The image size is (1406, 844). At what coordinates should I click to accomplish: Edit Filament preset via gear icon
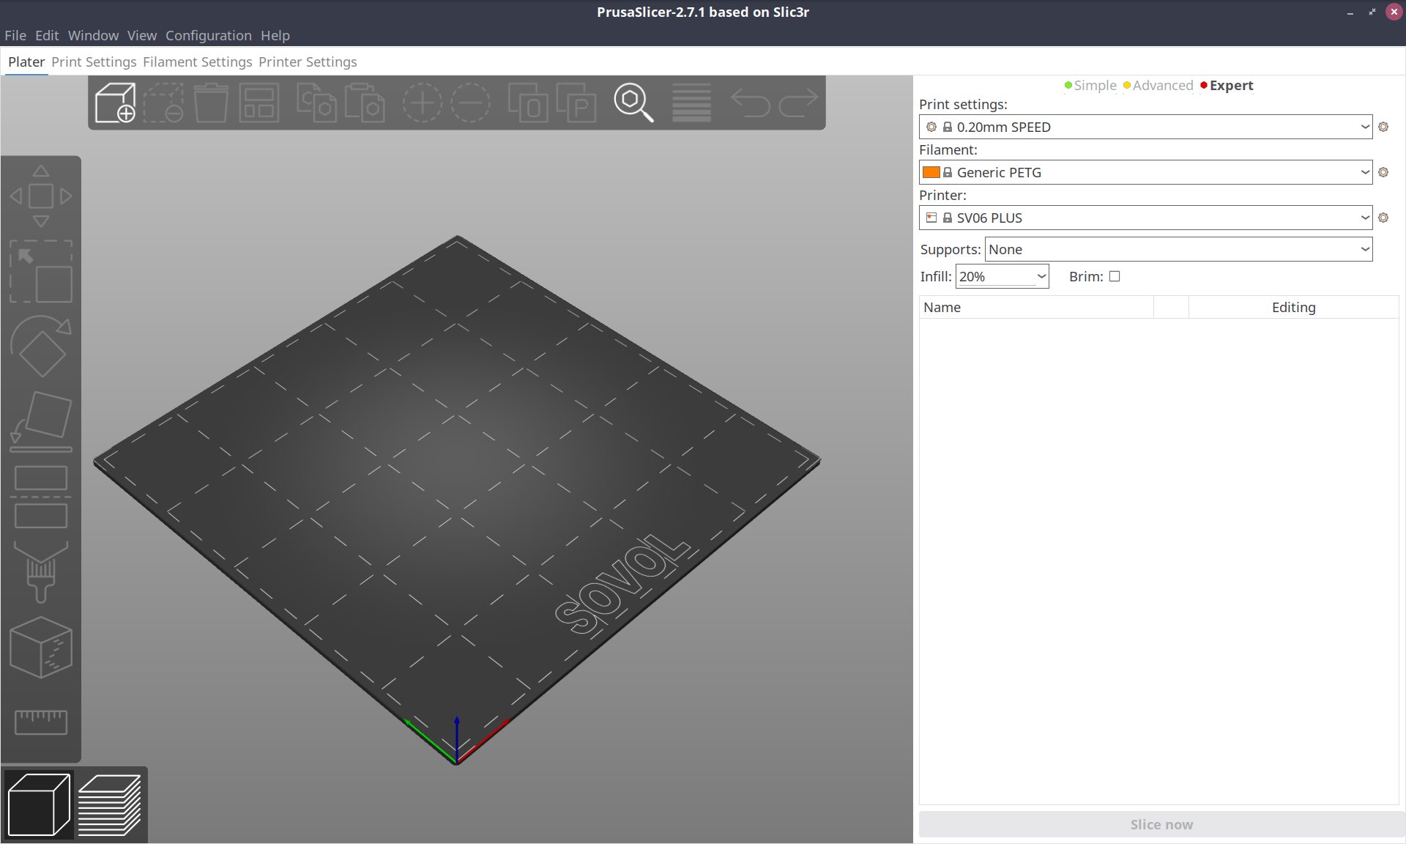click(x=1383, y=172)
